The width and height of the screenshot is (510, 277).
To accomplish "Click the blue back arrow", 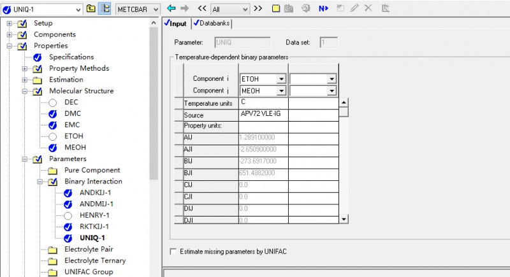I will click(x=171, y=8).
